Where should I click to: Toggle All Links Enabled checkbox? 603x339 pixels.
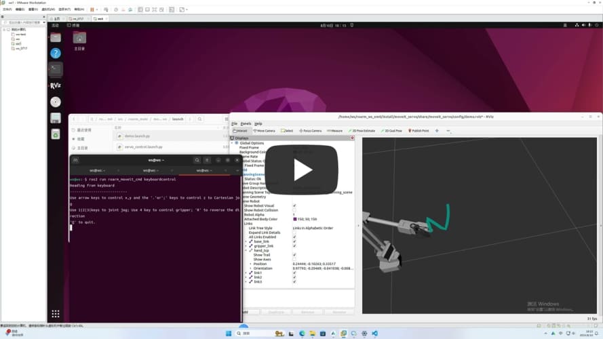tap(294, 237)
